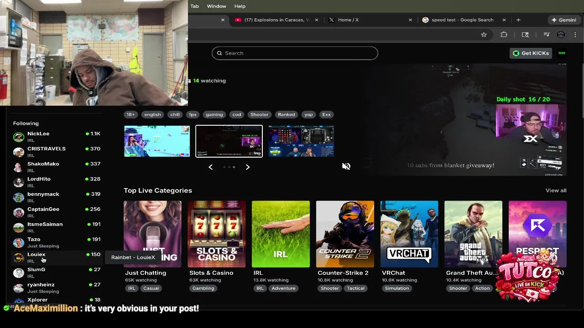Screen dimensions: 584x328
Task: Open the Slots & Casino category card
Action: pyautogui.click(x=217, y=234)
